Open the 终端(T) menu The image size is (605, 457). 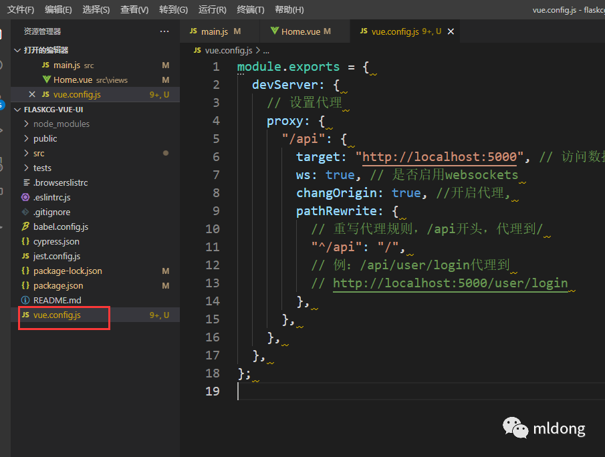pos(251,10)
